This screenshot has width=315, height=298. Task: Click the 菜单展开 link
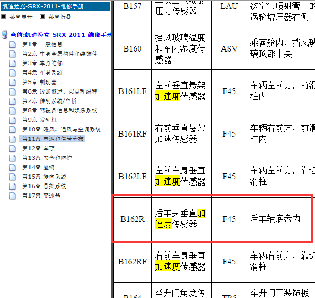tap(21, 17)
